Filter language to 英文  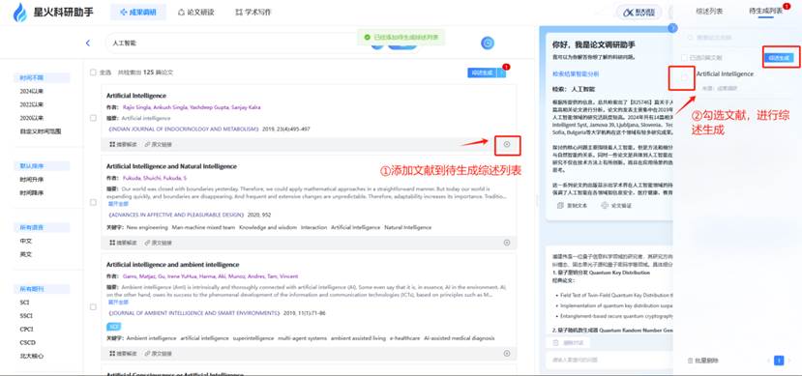pos(25,254)
